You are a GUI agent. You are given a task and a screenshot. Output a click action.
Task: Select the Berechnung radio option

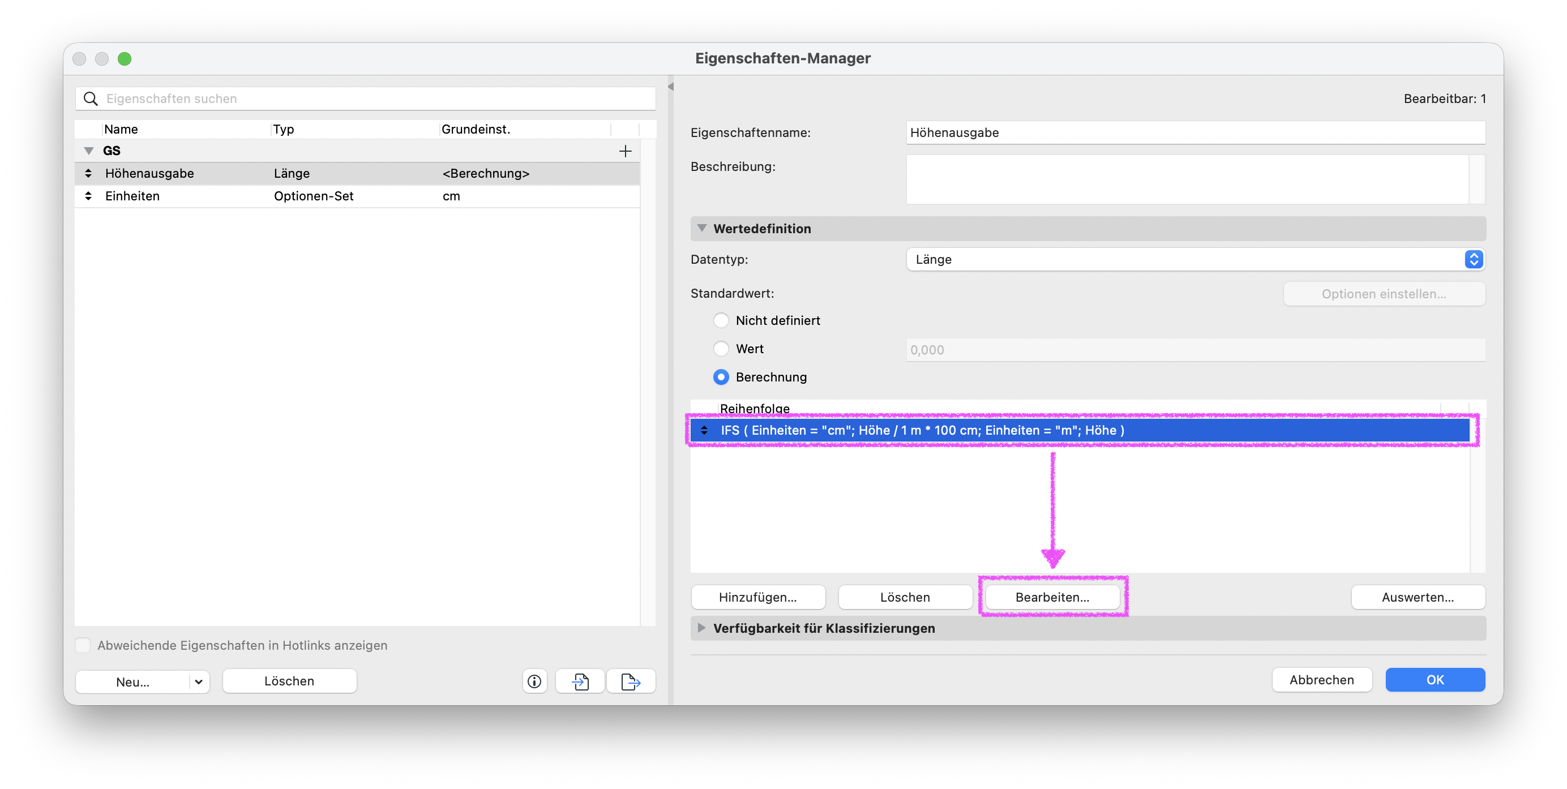(721, 377)
